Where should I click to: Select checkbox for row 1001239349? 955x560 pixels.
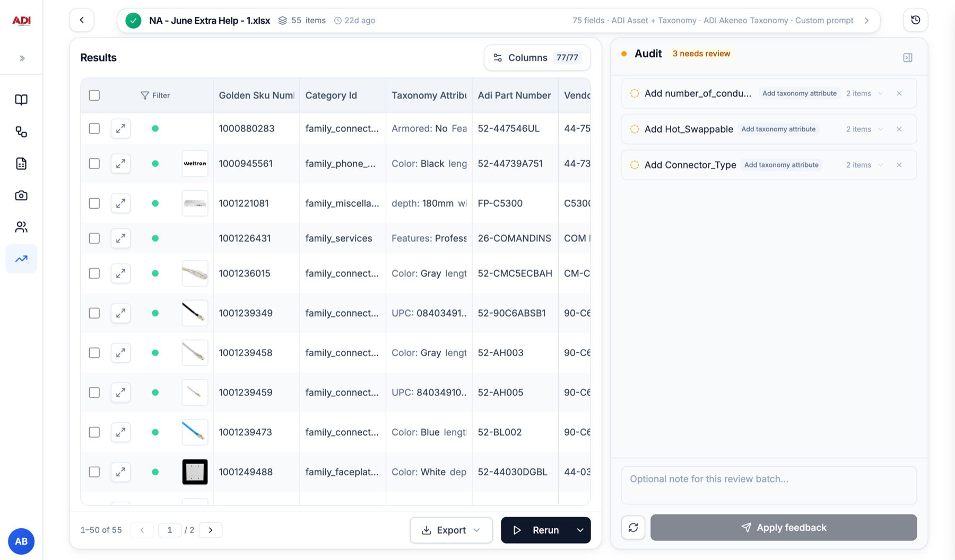point(94,313)
